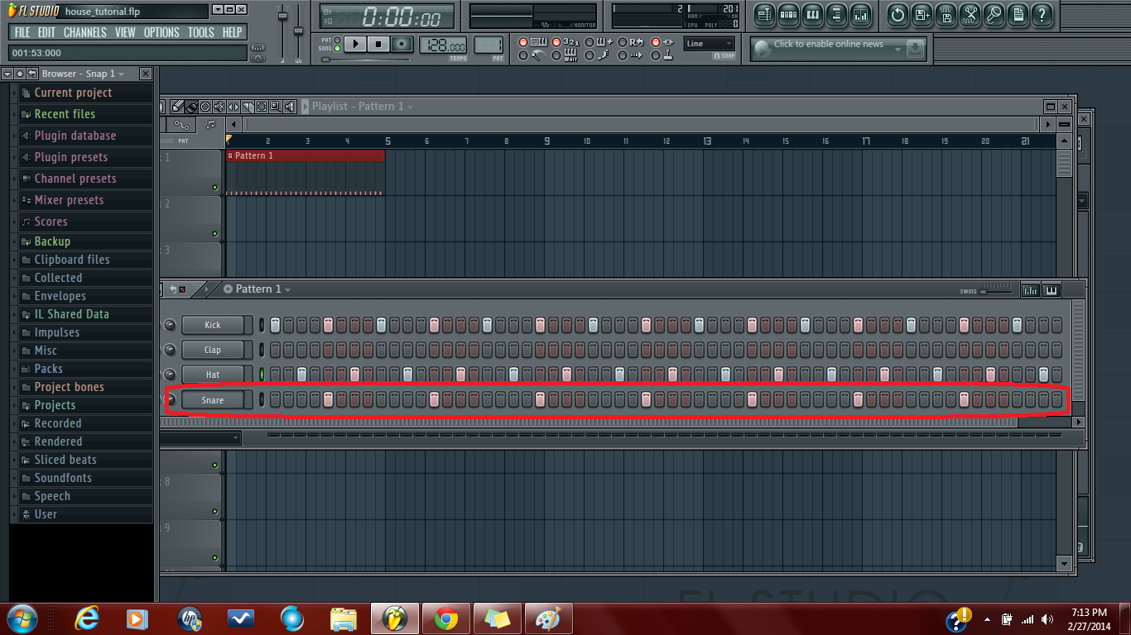
Task: Select the playlist Draw pencil tool
Action: 178,107
